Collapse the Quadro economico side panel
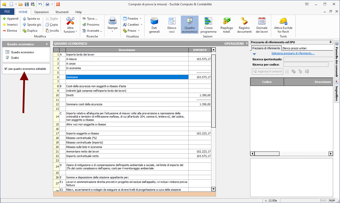340x203 pixels. pyautogui.click(x=46, y=44)
